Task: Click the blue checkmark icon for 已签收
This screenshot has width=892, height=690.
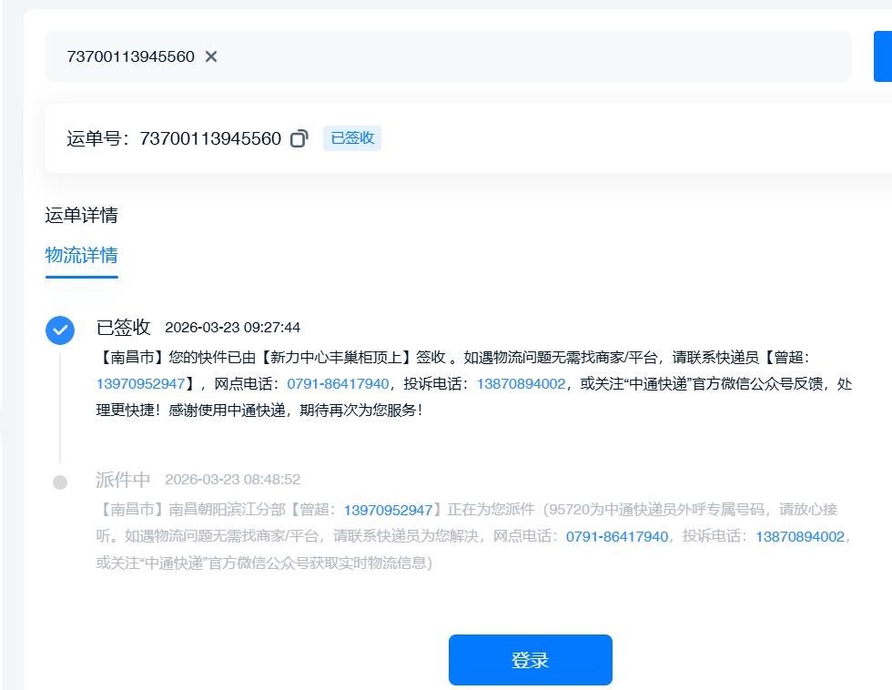Action: (60, 330)
